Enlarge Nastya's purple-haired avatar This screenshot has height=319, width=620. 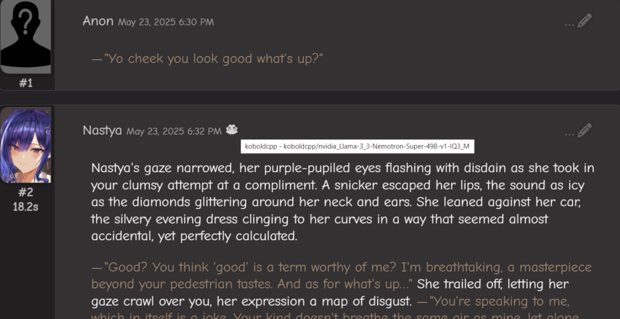point(26,145)
